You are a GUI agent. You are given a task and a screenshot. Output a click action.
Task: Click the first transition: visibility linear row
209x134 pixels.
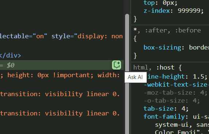[x=60, y=94]
